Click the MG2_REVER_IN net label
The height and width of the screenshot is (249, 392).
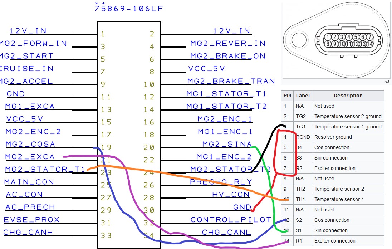(x=228, y=43)
